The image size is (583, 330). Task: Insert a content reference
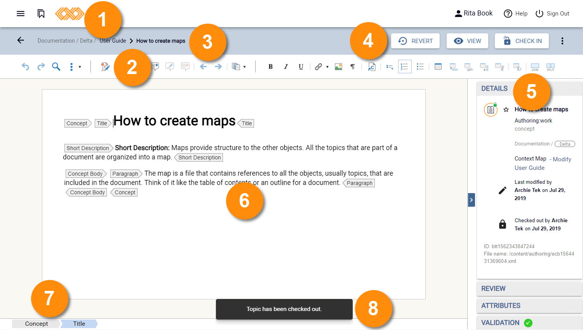(x=372, y=67)
